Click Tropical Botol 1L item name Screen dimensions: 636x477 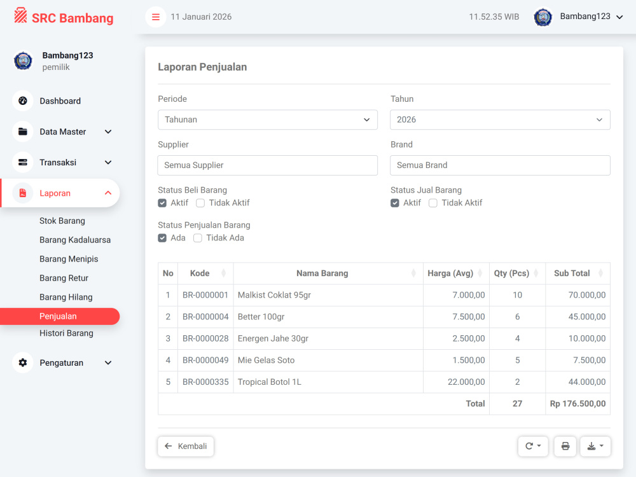tap(269, 382)
